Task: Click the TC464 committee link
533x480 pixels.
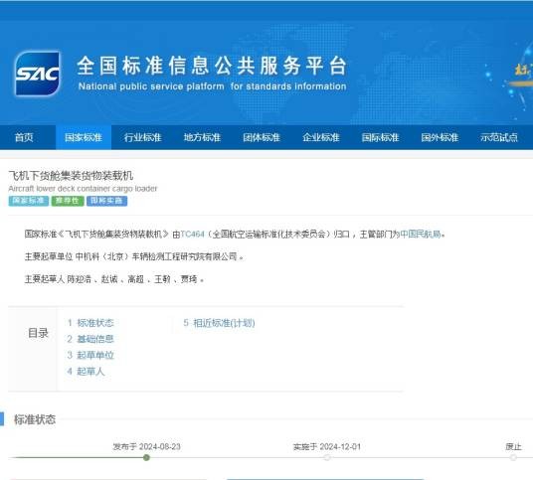Action: coord(192,235)
